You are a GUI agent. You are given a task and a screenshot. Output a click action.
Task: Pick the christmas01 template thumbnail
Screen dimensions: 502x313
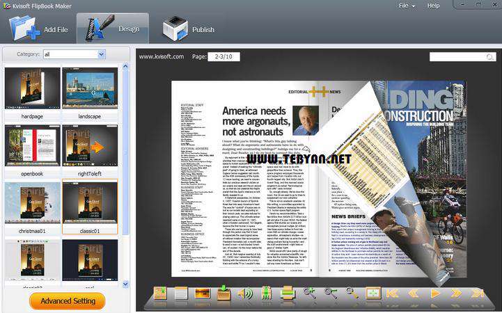point(32,202)
